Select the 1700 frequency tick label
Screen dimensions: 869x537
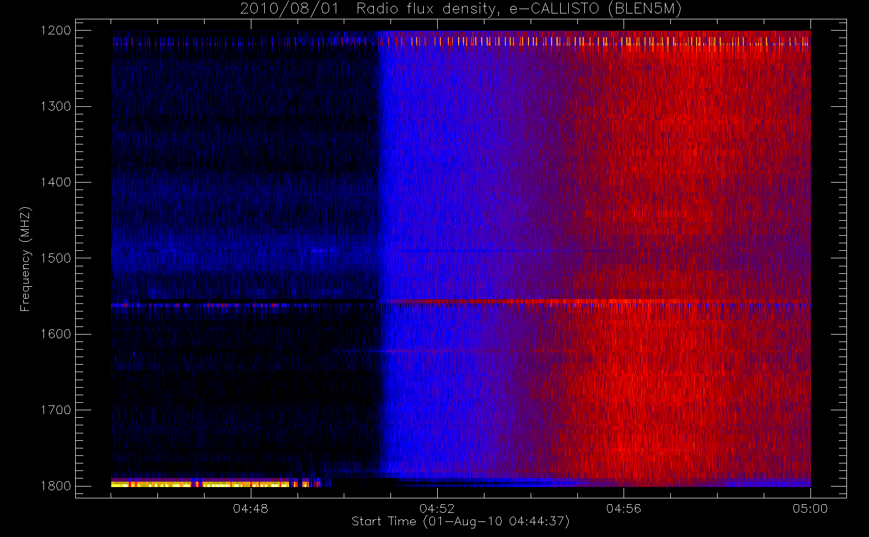(x=56, y=410)
